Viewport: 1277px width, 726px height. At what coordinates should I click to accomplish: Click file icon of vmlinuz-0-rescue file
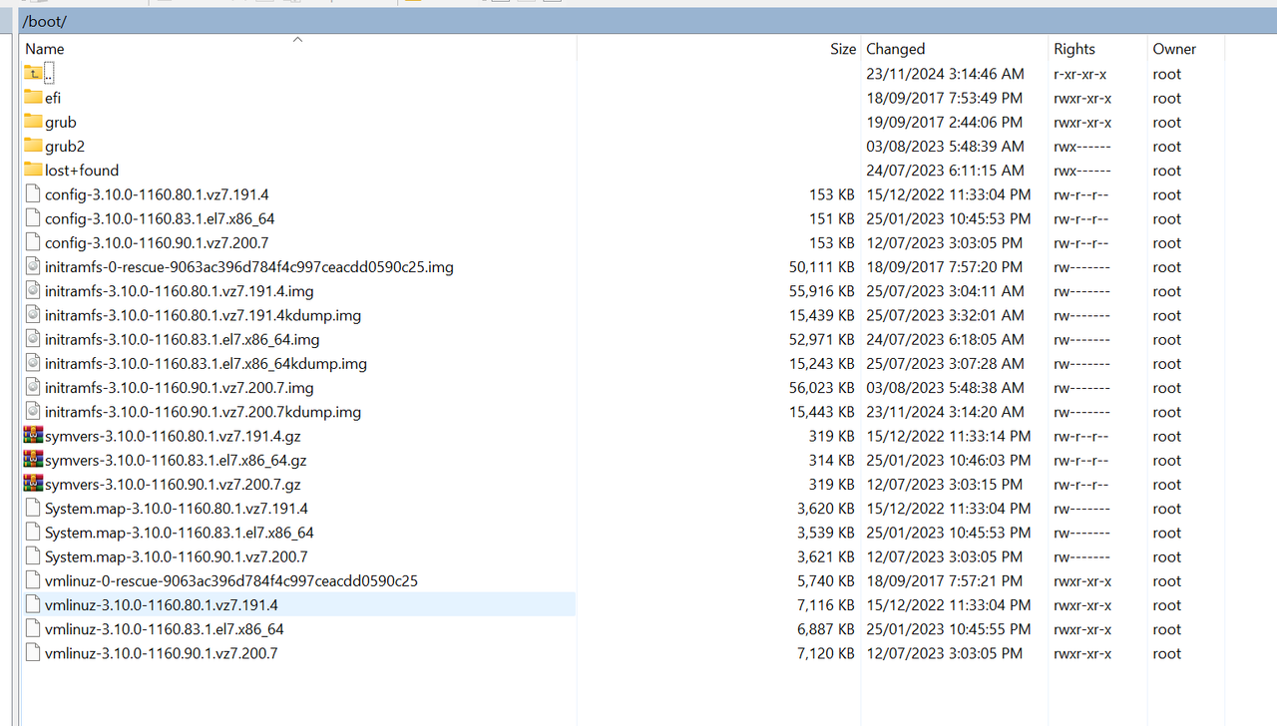pos(33,580)
